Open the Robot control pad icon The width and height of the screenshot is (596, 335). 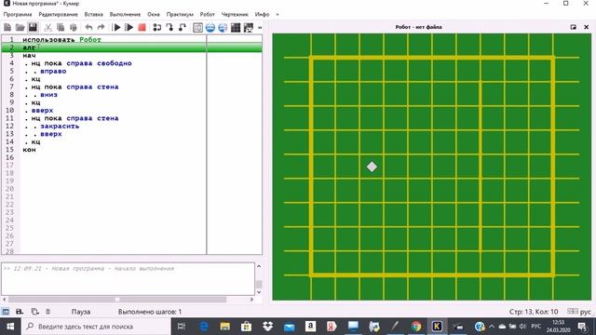coord(249,27)
